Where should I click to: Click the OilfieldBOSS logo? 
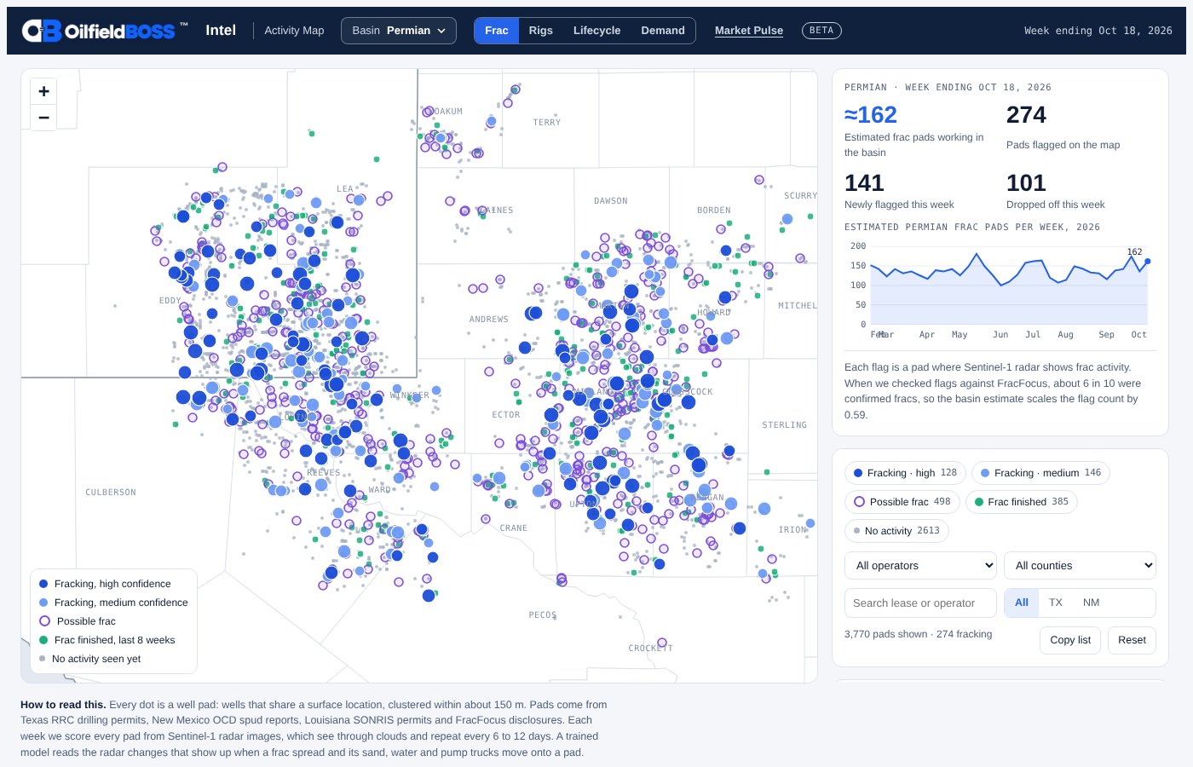105,31
